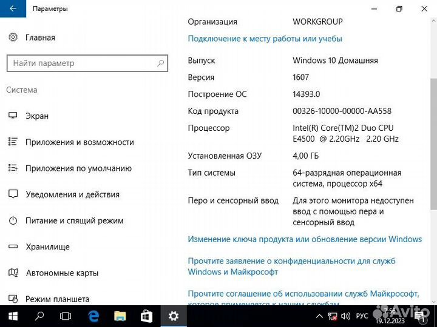This screenshot has width=437, height=327.
Task: Select the Intel Core 2 Duo processor text
Action: tap(345, 133)
